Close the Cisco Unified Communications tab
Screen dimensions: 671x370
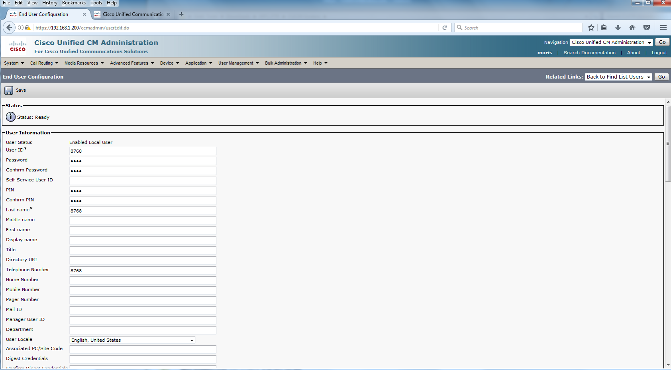(x=168, y=14)
